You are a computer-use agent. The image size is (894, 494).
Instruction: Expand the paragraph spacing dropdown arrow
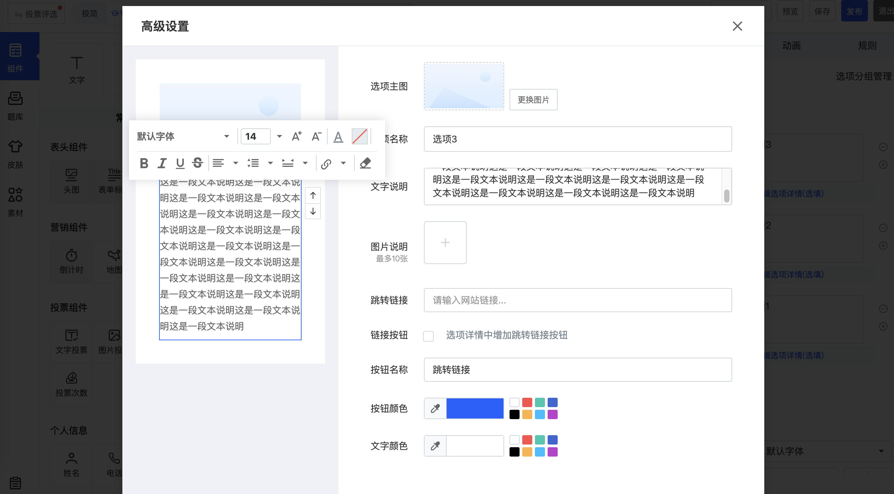tap(305, 163)
